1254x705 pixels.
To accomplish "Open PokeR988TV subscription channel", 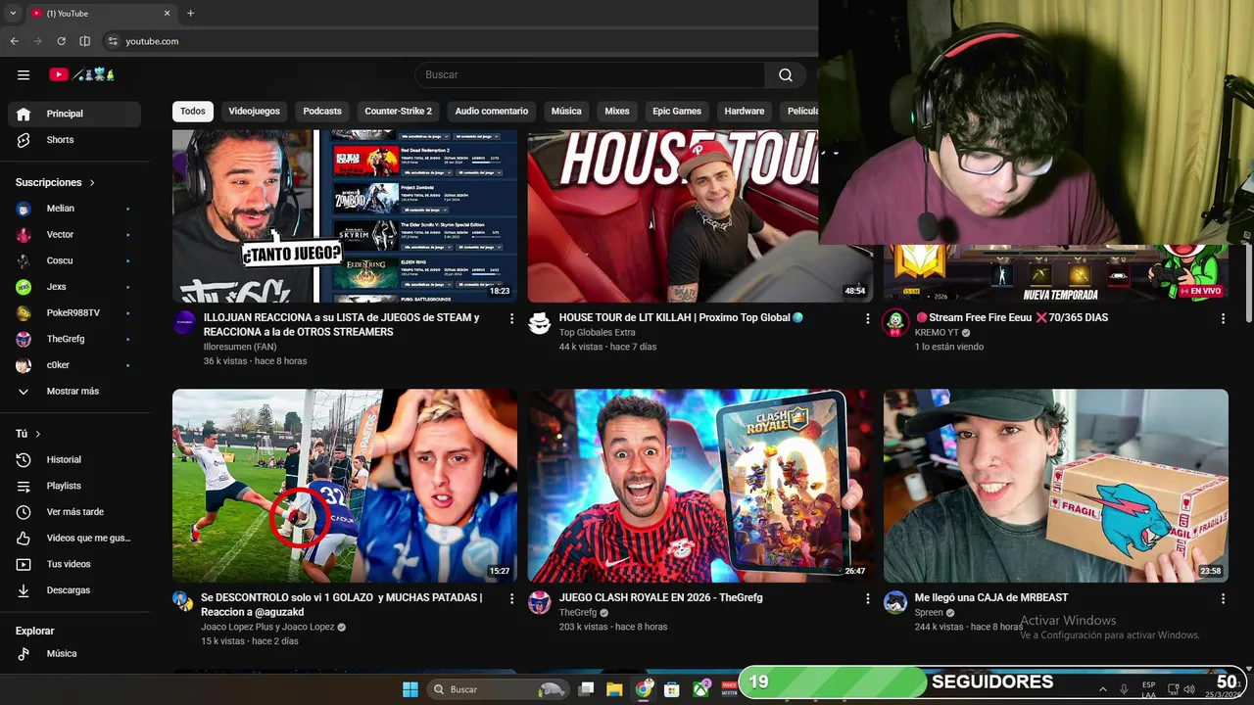I will click(74, 312).
